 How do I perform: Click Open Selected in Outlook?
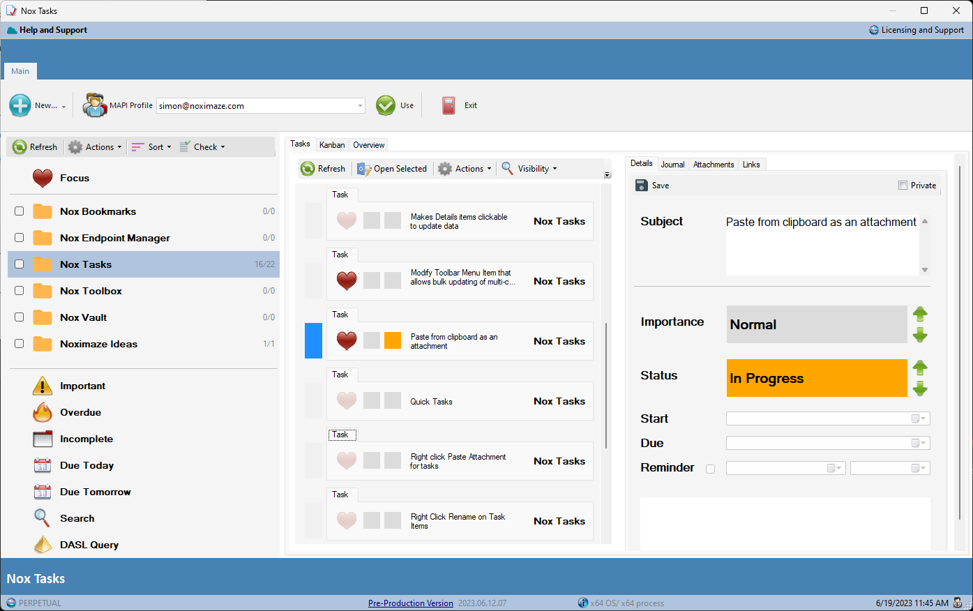pyautogui.click(x=392, y=169)
